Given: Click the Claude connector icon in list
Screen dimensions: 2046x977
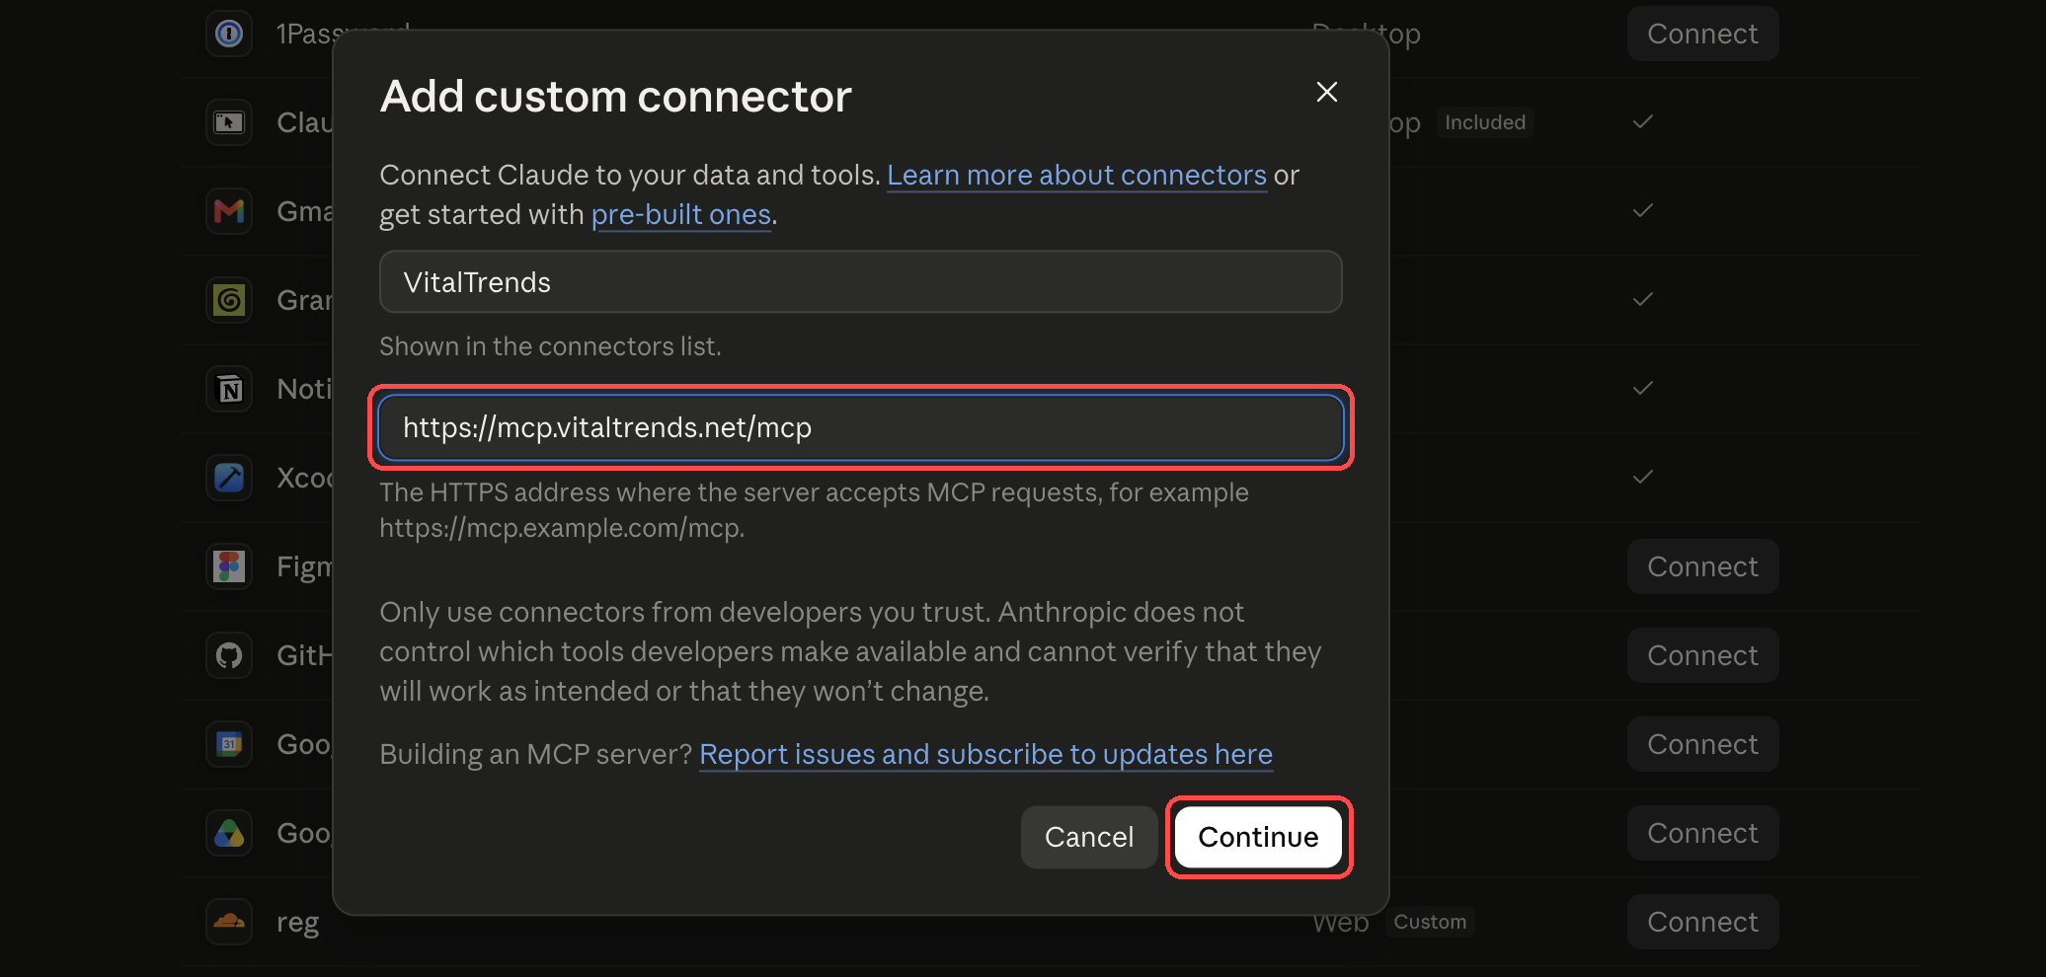Looking at the screenshot, I should tap(229, 122).
